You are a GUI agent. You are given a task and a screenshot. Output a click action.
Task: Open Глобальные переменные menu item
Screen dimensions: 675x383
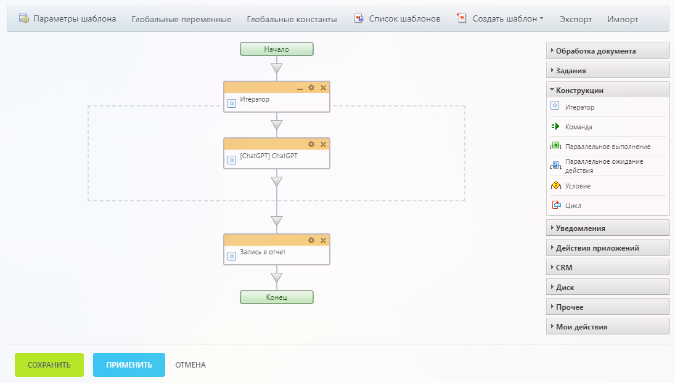tap(181, 19)
